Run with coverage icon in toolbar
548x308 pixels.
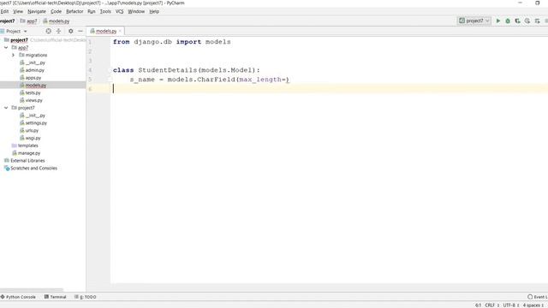pyautogui.click(x=517, y=21)
